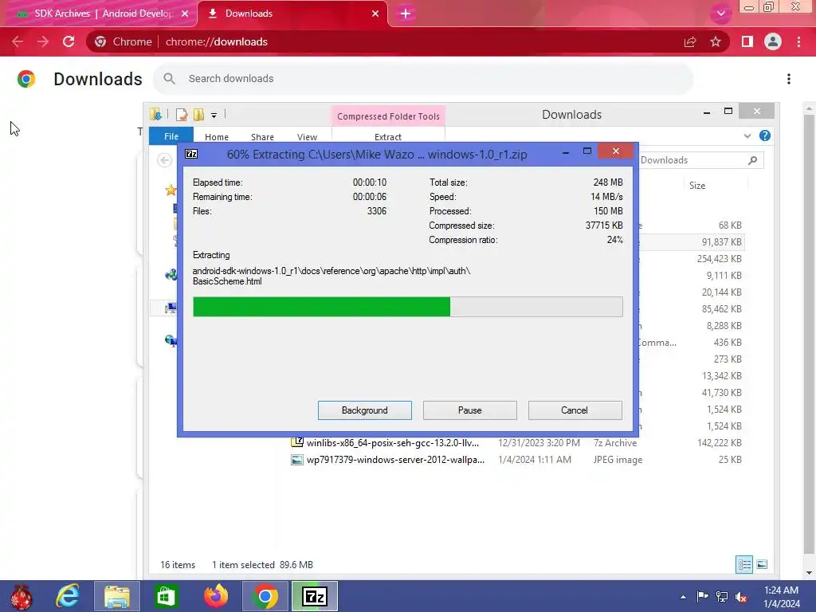Open Firefox from taskbar
This screenshot has width=816, height=612.
coord(215,596)
